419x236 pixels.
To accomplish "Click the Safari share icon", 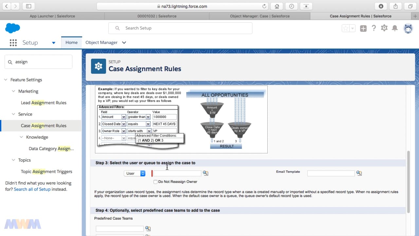I will (x=395, y=6).
